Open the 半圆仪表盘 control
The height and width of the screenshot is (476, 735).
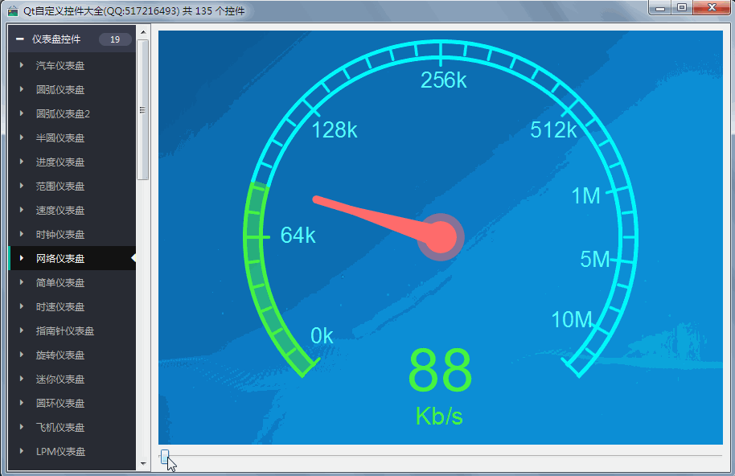point(60,137)
